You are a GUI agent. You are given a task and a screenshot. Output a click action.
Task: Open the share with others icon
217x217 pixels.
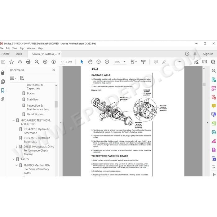(213, 62)
